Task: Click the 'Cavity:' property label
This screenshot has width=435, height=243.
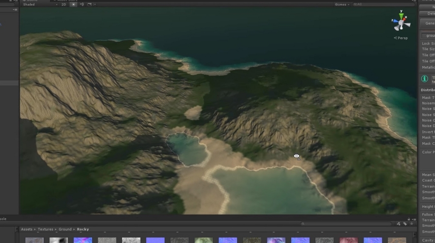Action: tap(428, 240)
